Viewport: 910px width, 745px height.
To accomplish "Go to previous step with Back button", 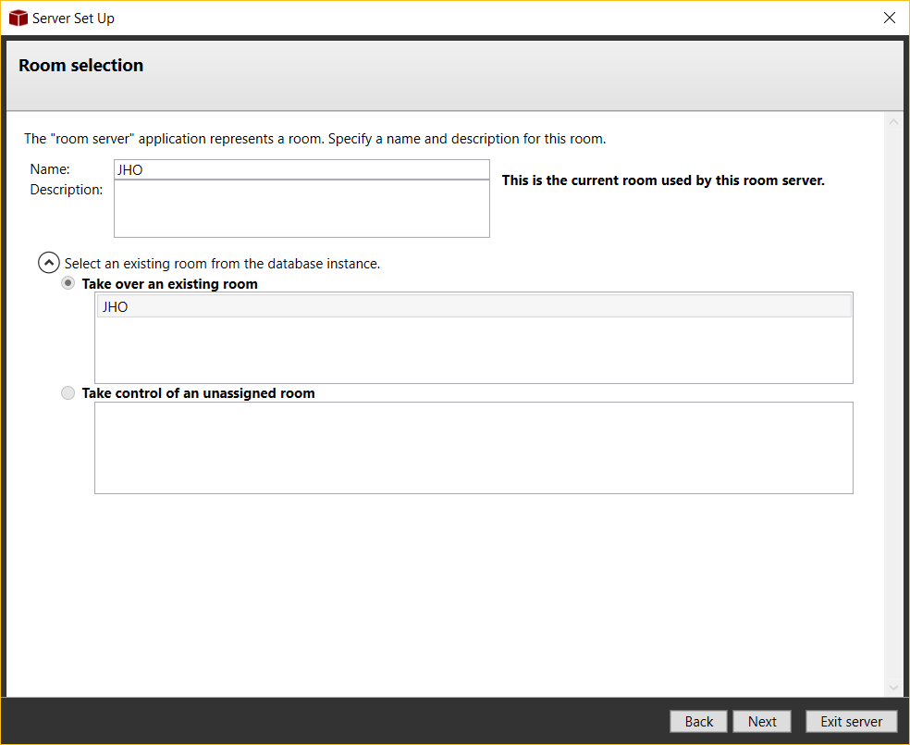I will coord(699,722).
